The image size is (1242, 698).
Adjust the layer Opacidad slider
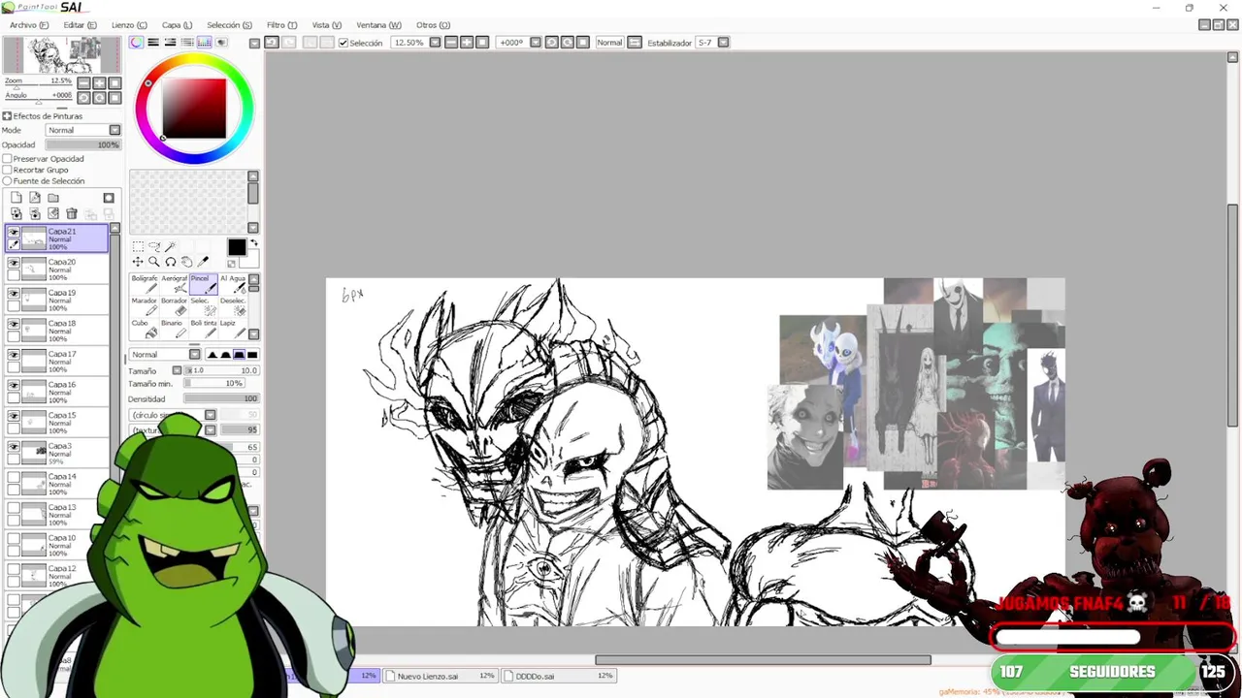click(83, 144)
